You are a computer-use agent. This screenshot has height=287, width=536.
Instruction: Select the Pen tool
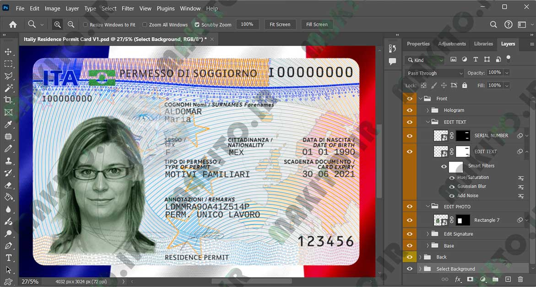8,246
